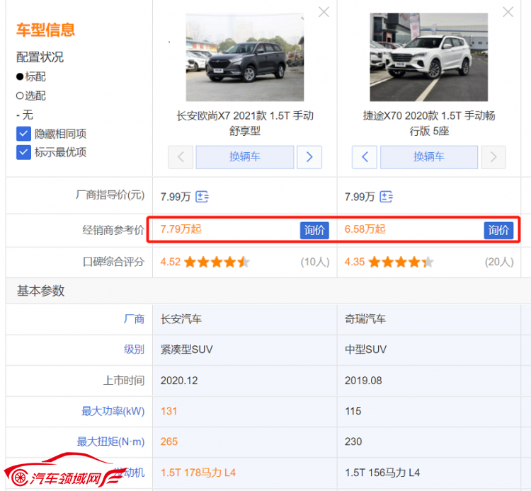The width and height of the screenshot is (531, 491).
Task: Click the 车型信息 heading
Action: pos(45,30)
